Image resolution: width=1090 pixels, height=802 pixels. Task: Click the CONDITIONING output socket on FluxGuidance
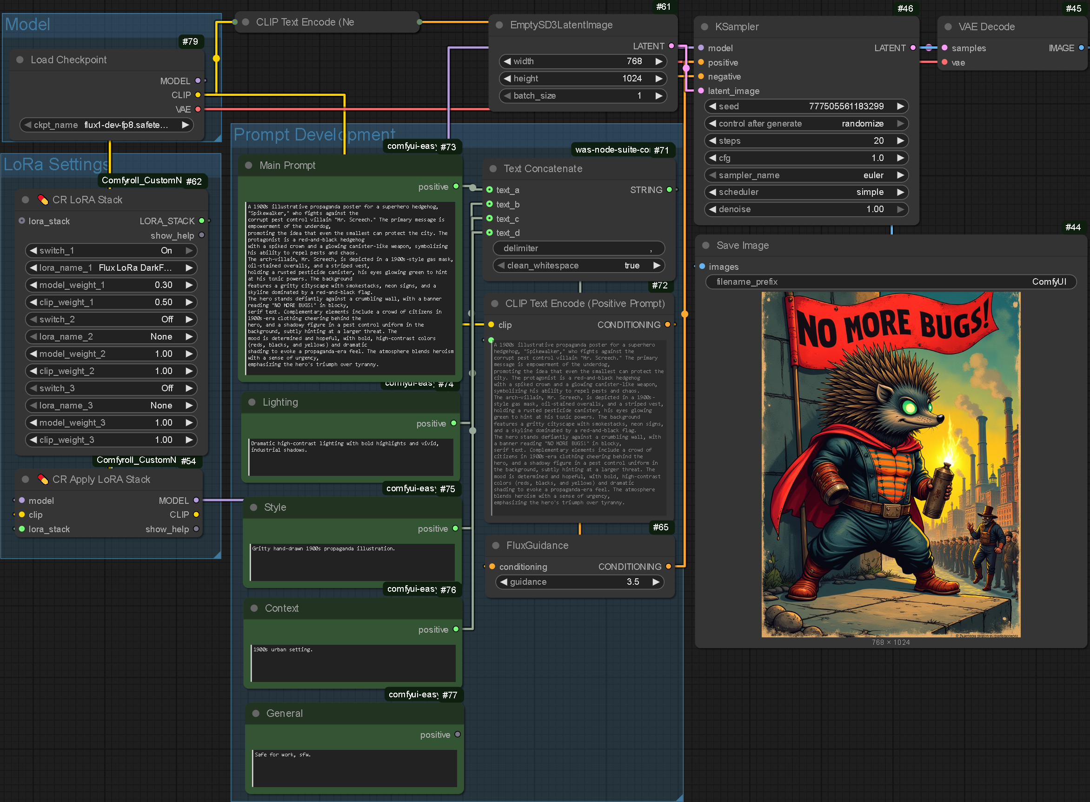668,567
